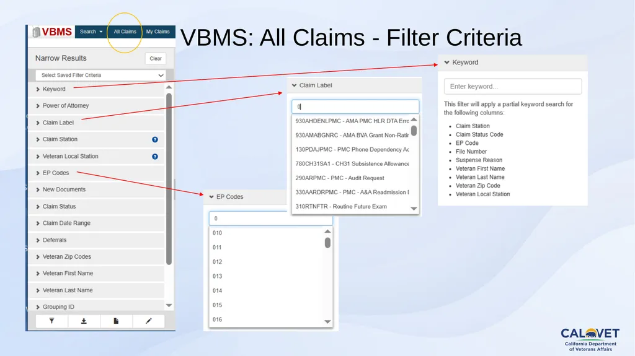Expand the Grouping ID filter

(x=96, y=306)
